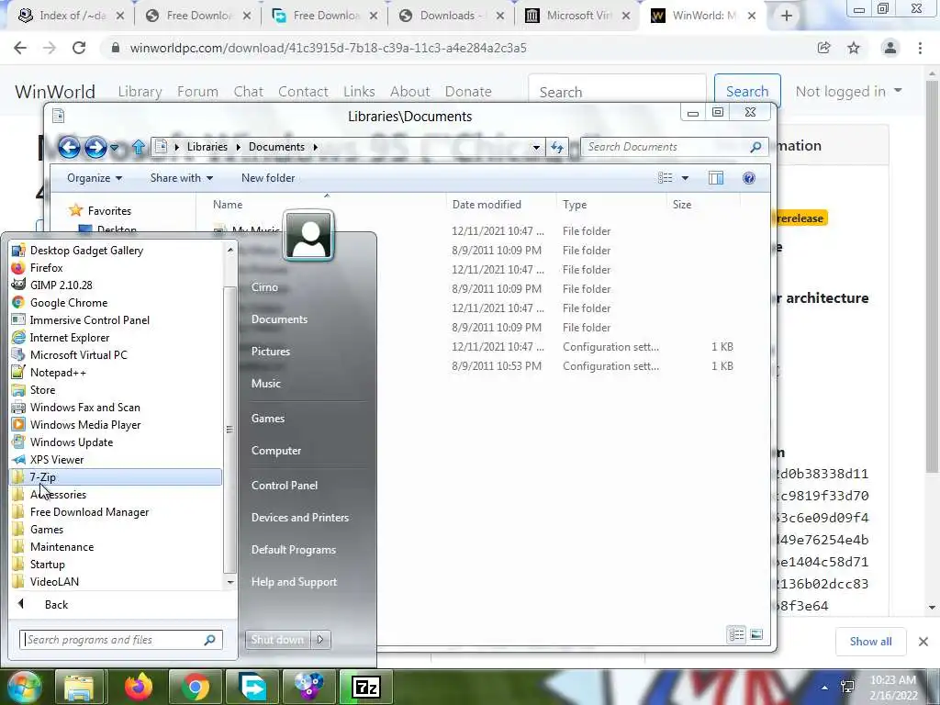
Task: Switch to large icons view at bottom
Action: pyautogui.click(x=756, y=634)
